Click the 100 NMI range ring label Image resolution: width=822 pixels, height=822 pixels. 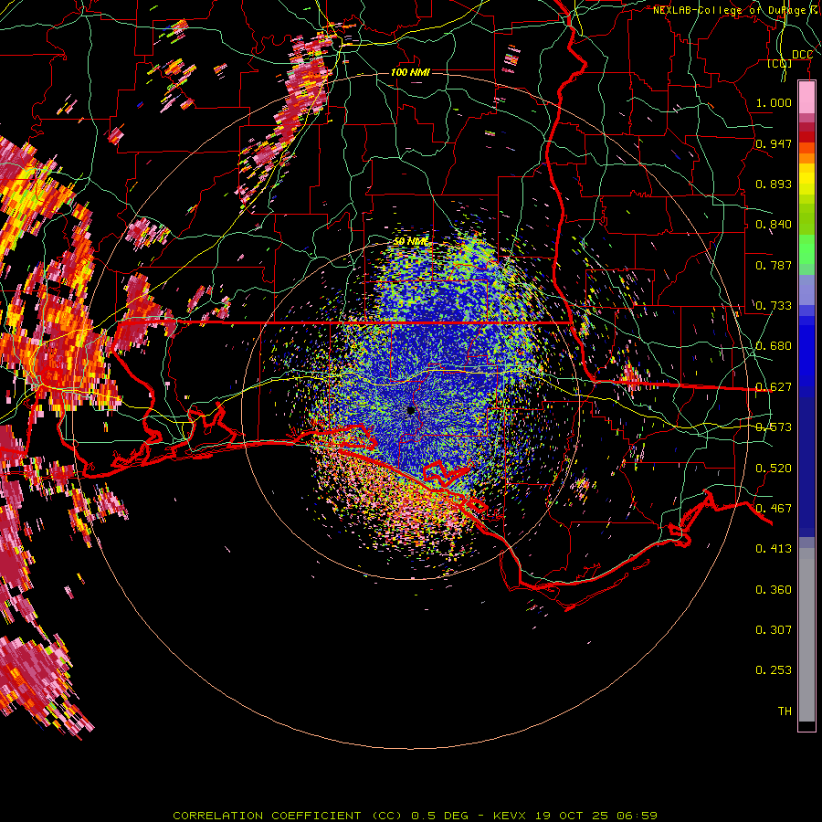pos(410,72)
